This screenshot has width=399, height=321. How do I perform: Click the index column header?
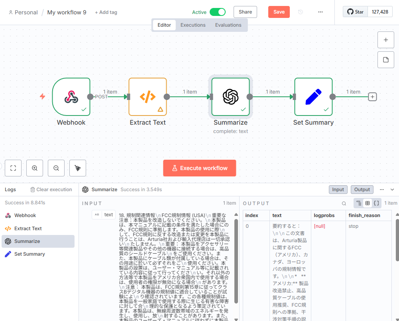click(x=256, y=215)
